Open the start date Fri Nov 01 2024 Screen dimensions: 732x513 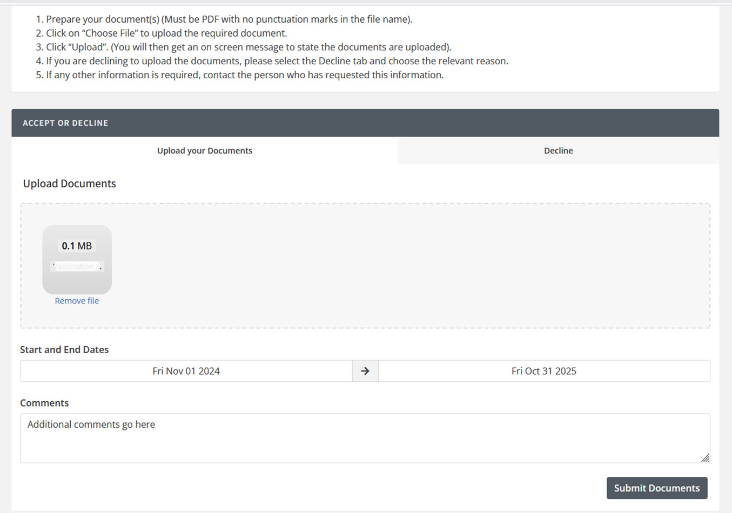(x=186, y=371)
